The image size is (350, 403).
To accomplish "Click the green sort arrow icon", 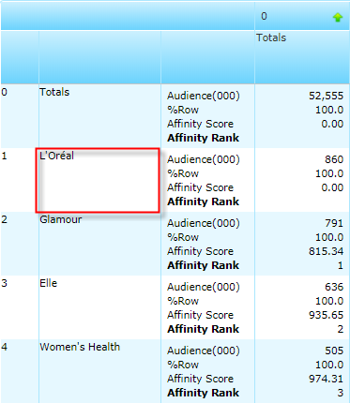I will (338, 18).
